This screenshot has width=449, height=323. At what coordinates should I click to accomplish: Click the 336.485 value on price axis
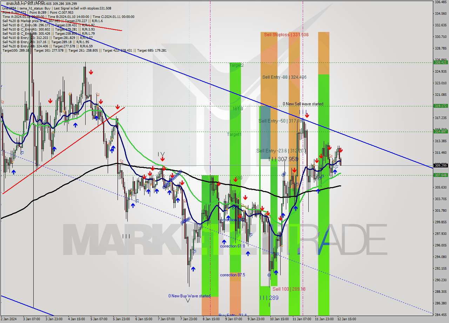click(441, 2)
